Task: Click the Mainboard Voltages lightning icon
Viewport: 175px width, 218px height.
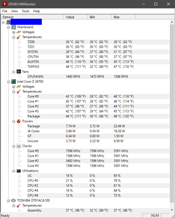Action: [x=19, y=32]
